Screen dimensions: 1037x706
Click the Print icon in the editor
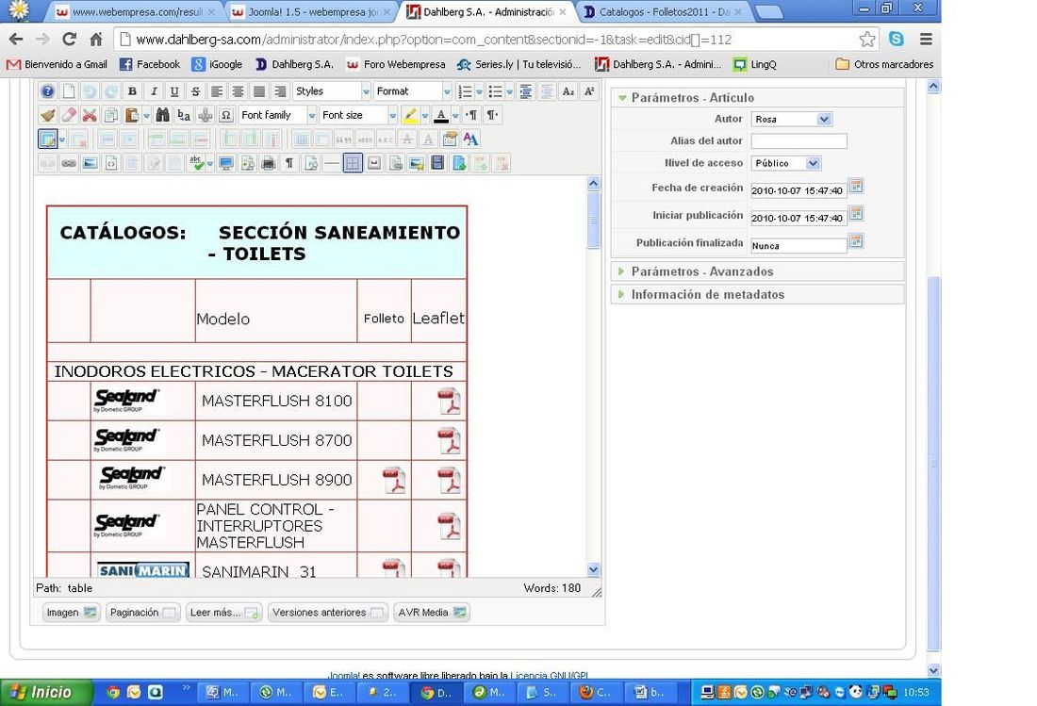(268, 163)
